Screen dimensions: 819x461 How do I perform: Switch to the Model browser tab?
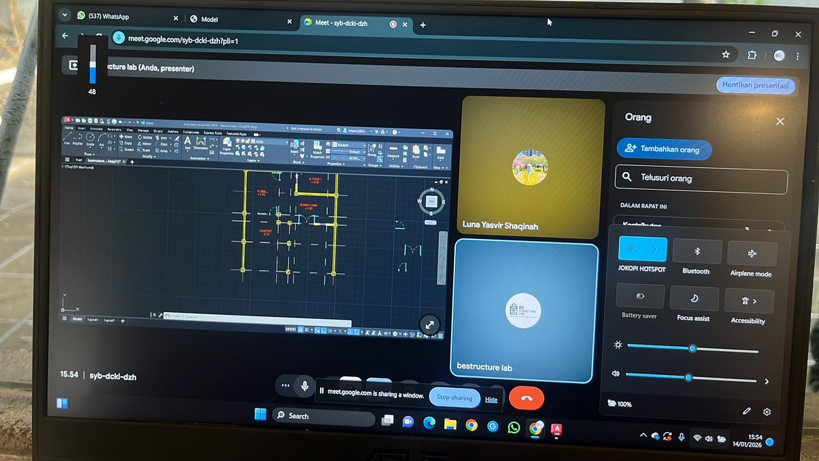239,19
